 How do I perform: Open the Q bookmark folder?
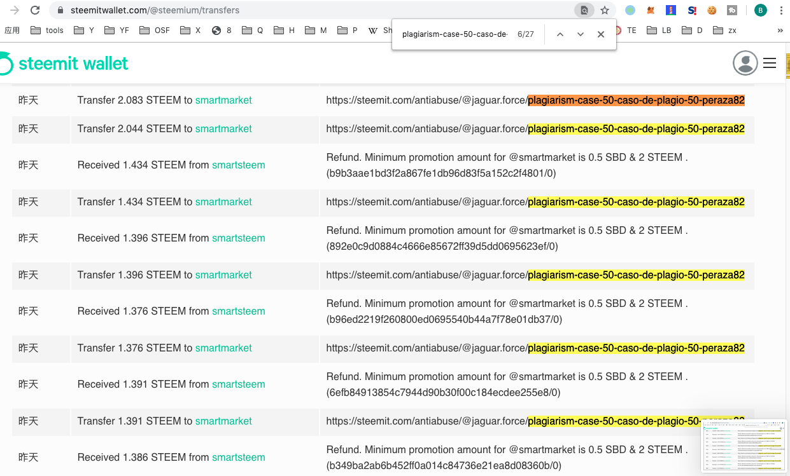pos(252,30)
